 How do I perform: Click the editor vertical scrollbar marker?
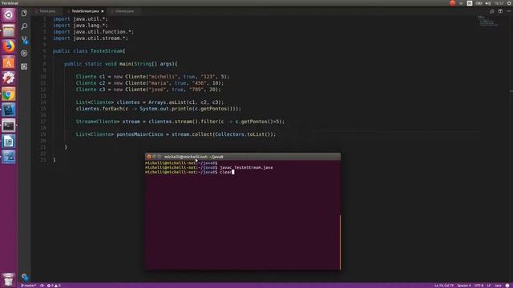pyautogui.click(x=511, y=91)
